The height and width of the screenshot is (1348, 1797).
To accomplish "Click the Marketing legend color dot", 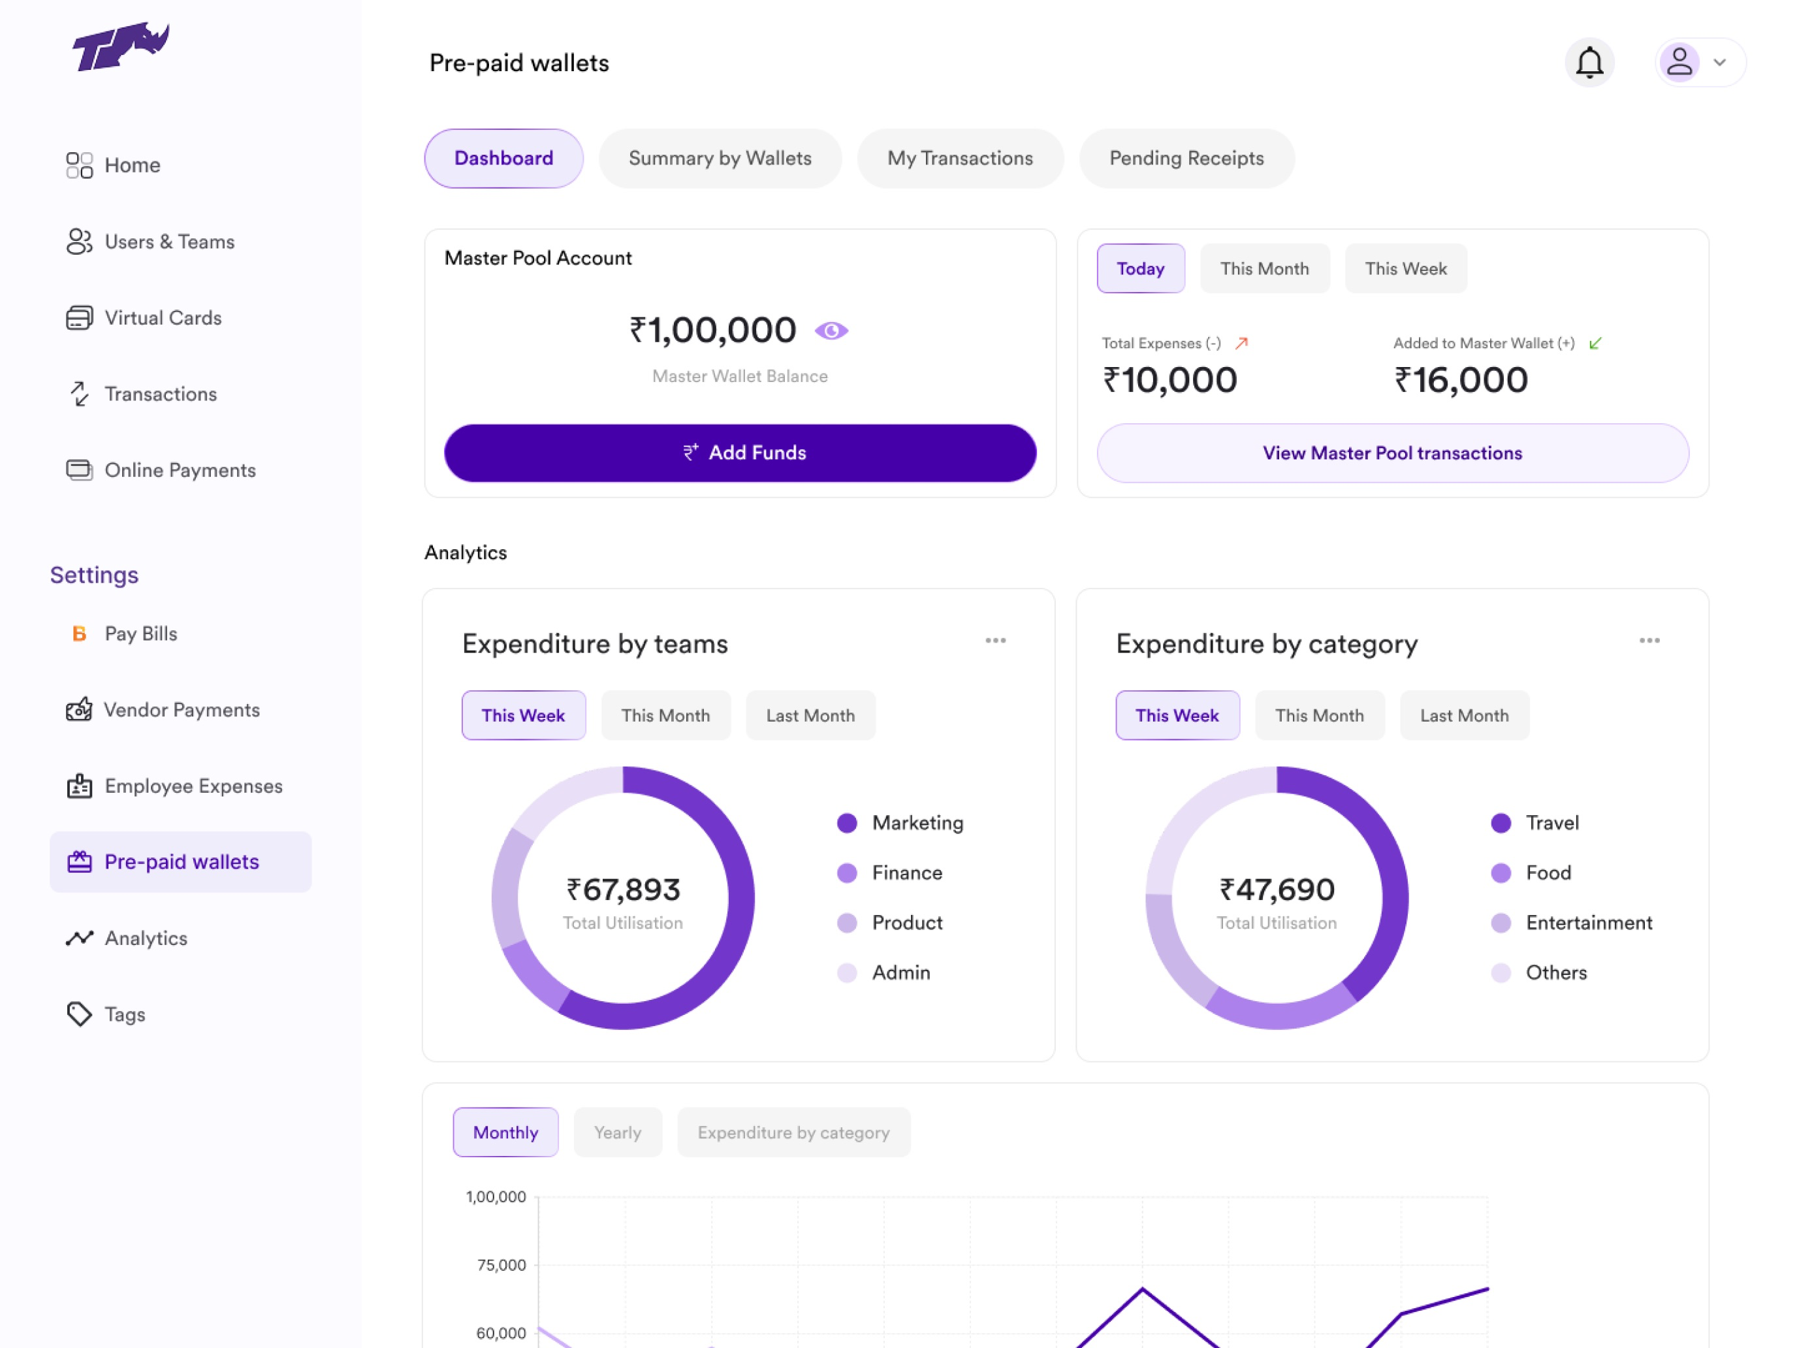I will (x=846, y=822).
